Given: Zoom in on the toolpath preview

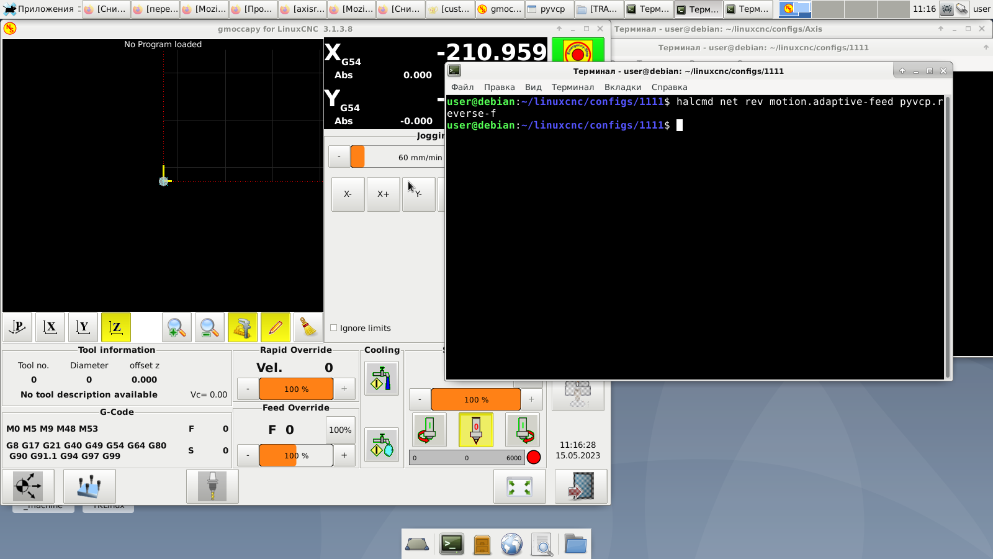Looking at the screenshot, I should tap(177, 327).
